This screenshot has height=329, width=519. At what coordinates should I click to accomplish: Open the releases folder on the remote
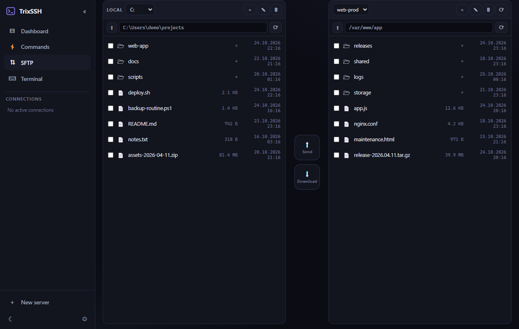(x=363, y=46)
